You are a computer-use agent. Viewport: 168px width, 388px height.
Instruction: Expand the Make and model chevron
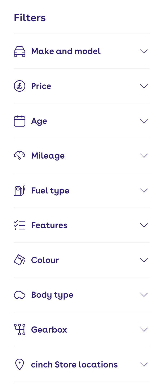[144, 51]
